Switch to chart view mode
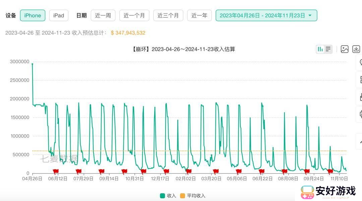 (x=320, y=49)
